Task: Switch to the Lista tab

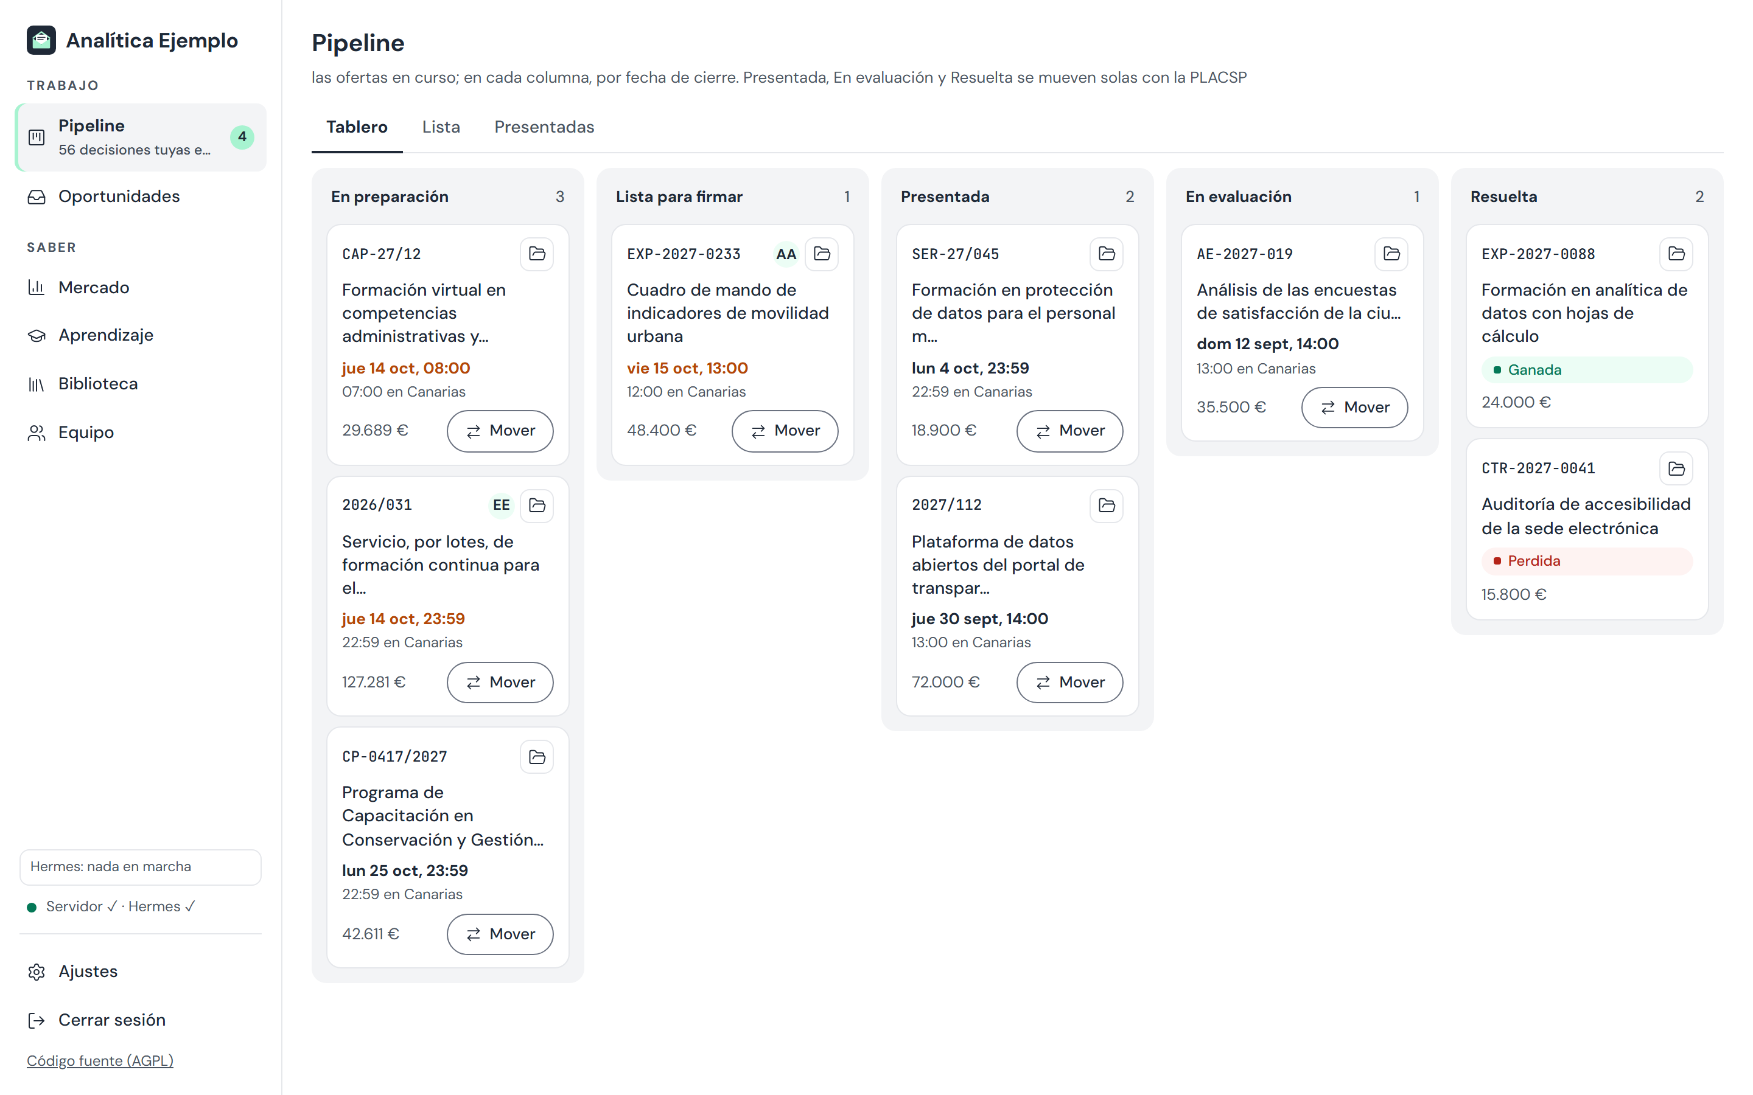Action: point(441,127)
